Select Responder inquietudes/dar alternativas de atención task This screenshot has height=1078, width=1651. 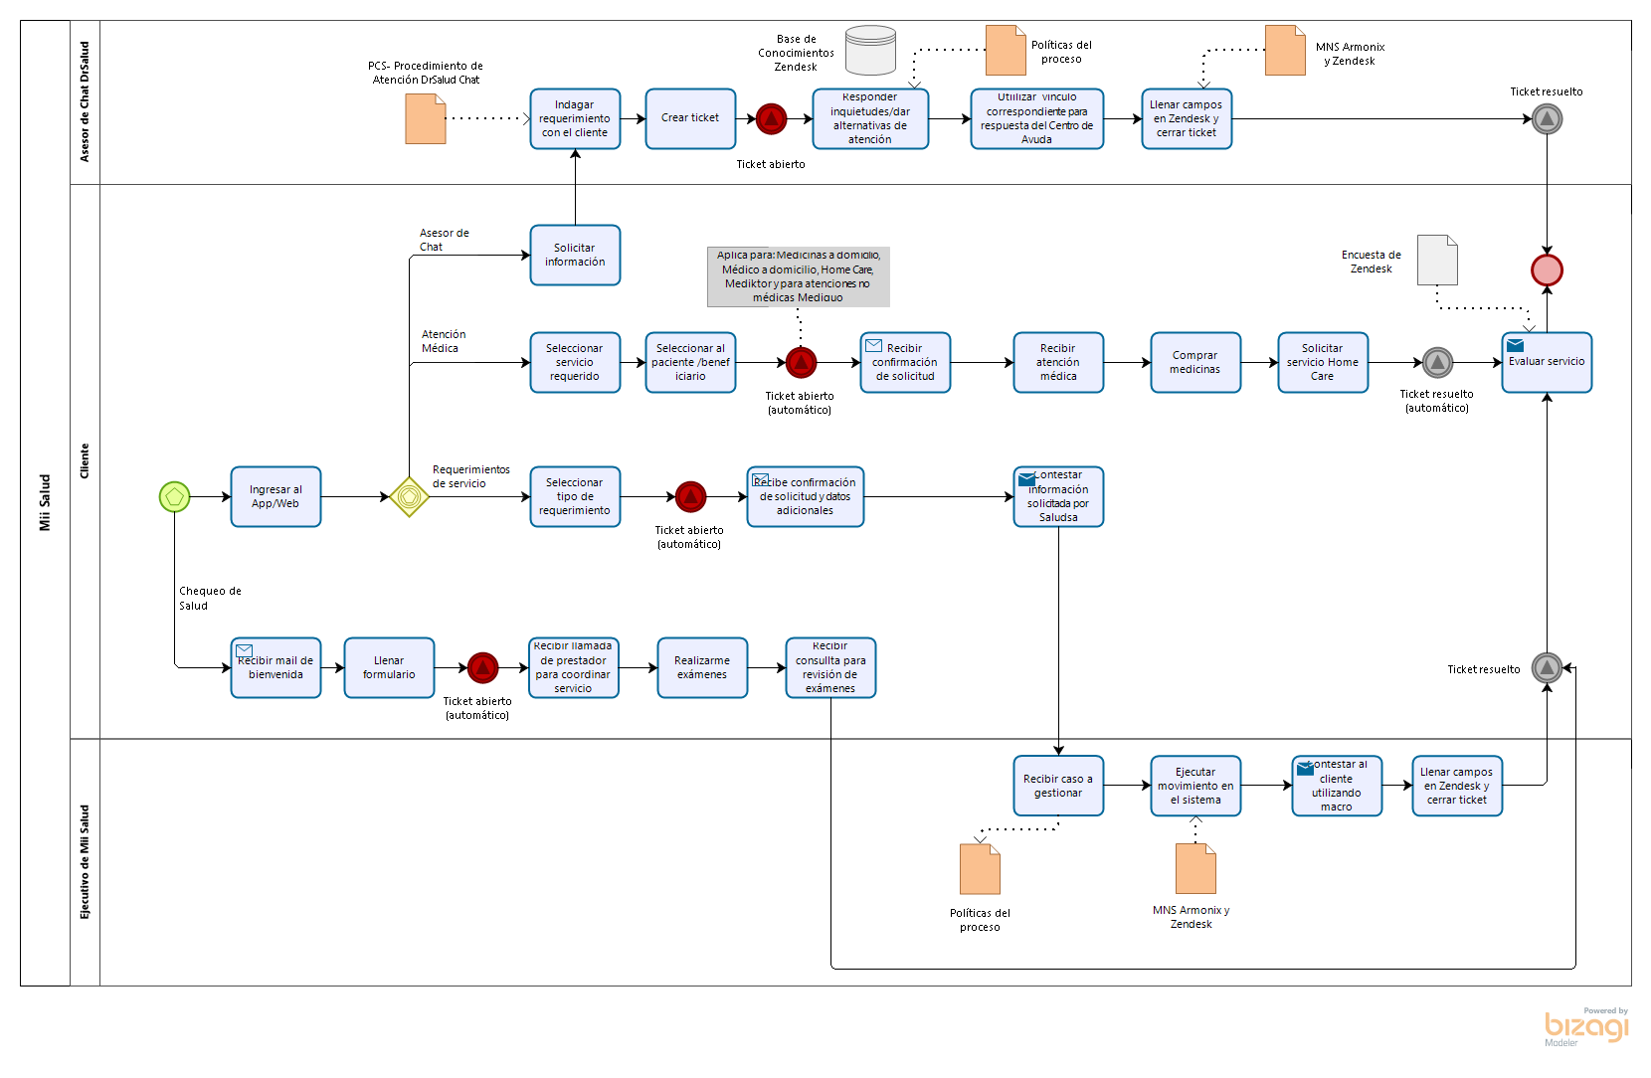pyautogui.click(x=870, y=119)
